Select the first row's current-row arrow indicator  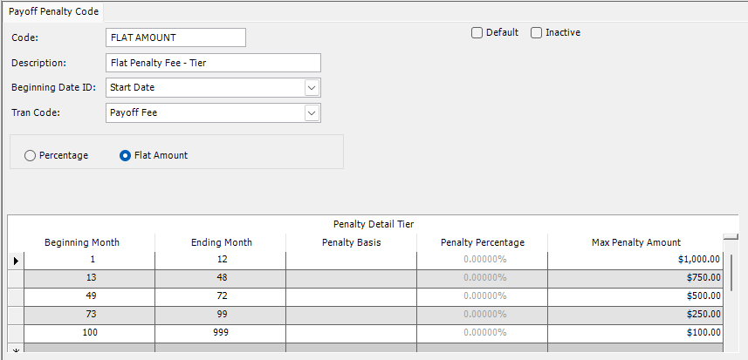(16, 261)
